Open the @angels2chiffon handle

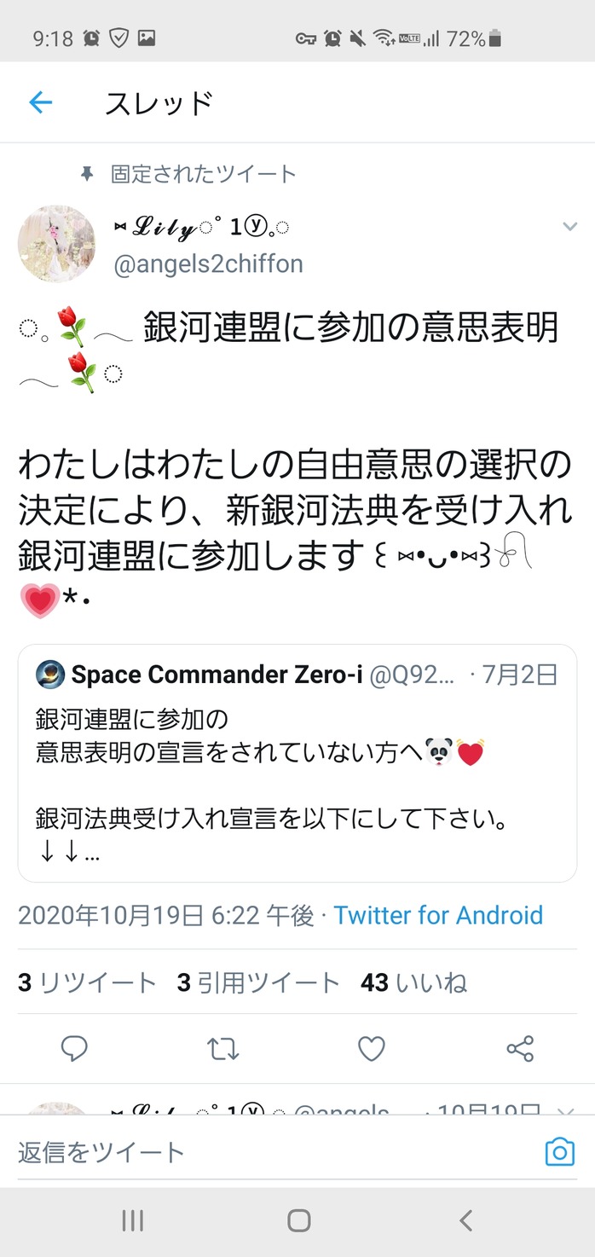209,264
